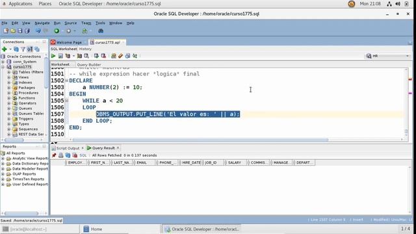Click the SQL History icon in worksheet toolbar
416x234 pixels.
pos(127,56)
